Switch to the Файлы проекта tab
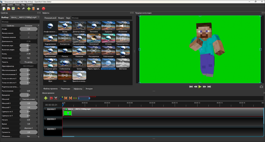 (x=50, y=89)
